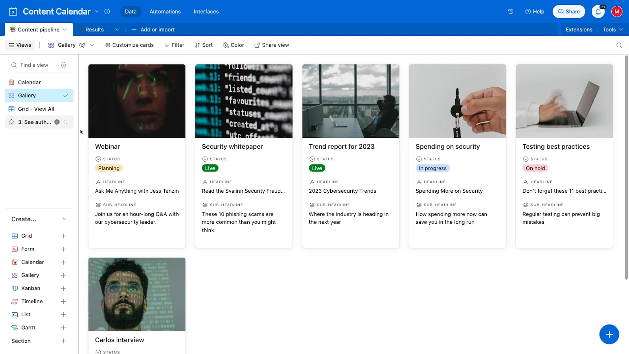This screenshot has height=354, width=629.
Task: Click Share view
Action: click(x=272, y=45)
